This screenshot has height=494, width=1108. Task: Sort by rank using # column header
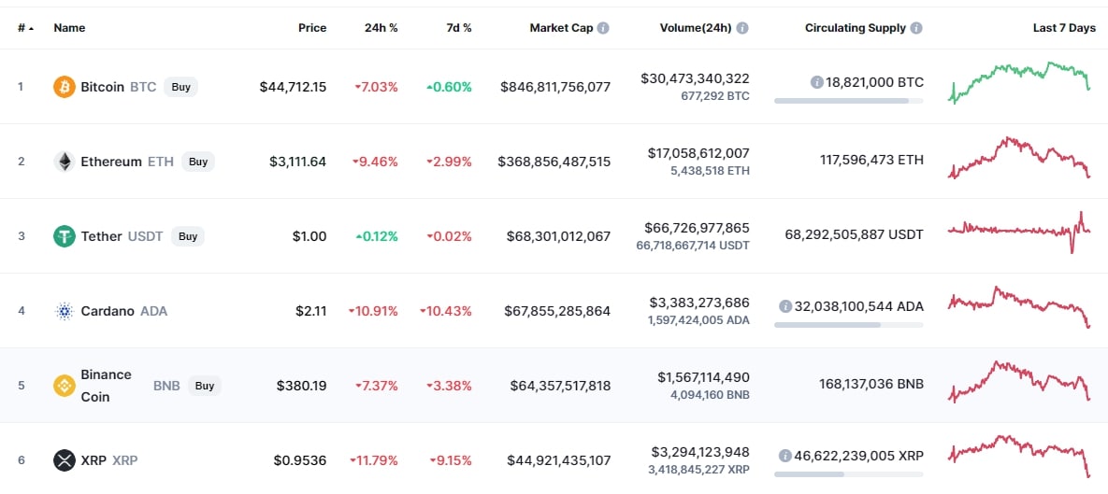tap(25, 28)
